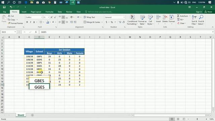Set middle vertical alignment

[63, 17]
